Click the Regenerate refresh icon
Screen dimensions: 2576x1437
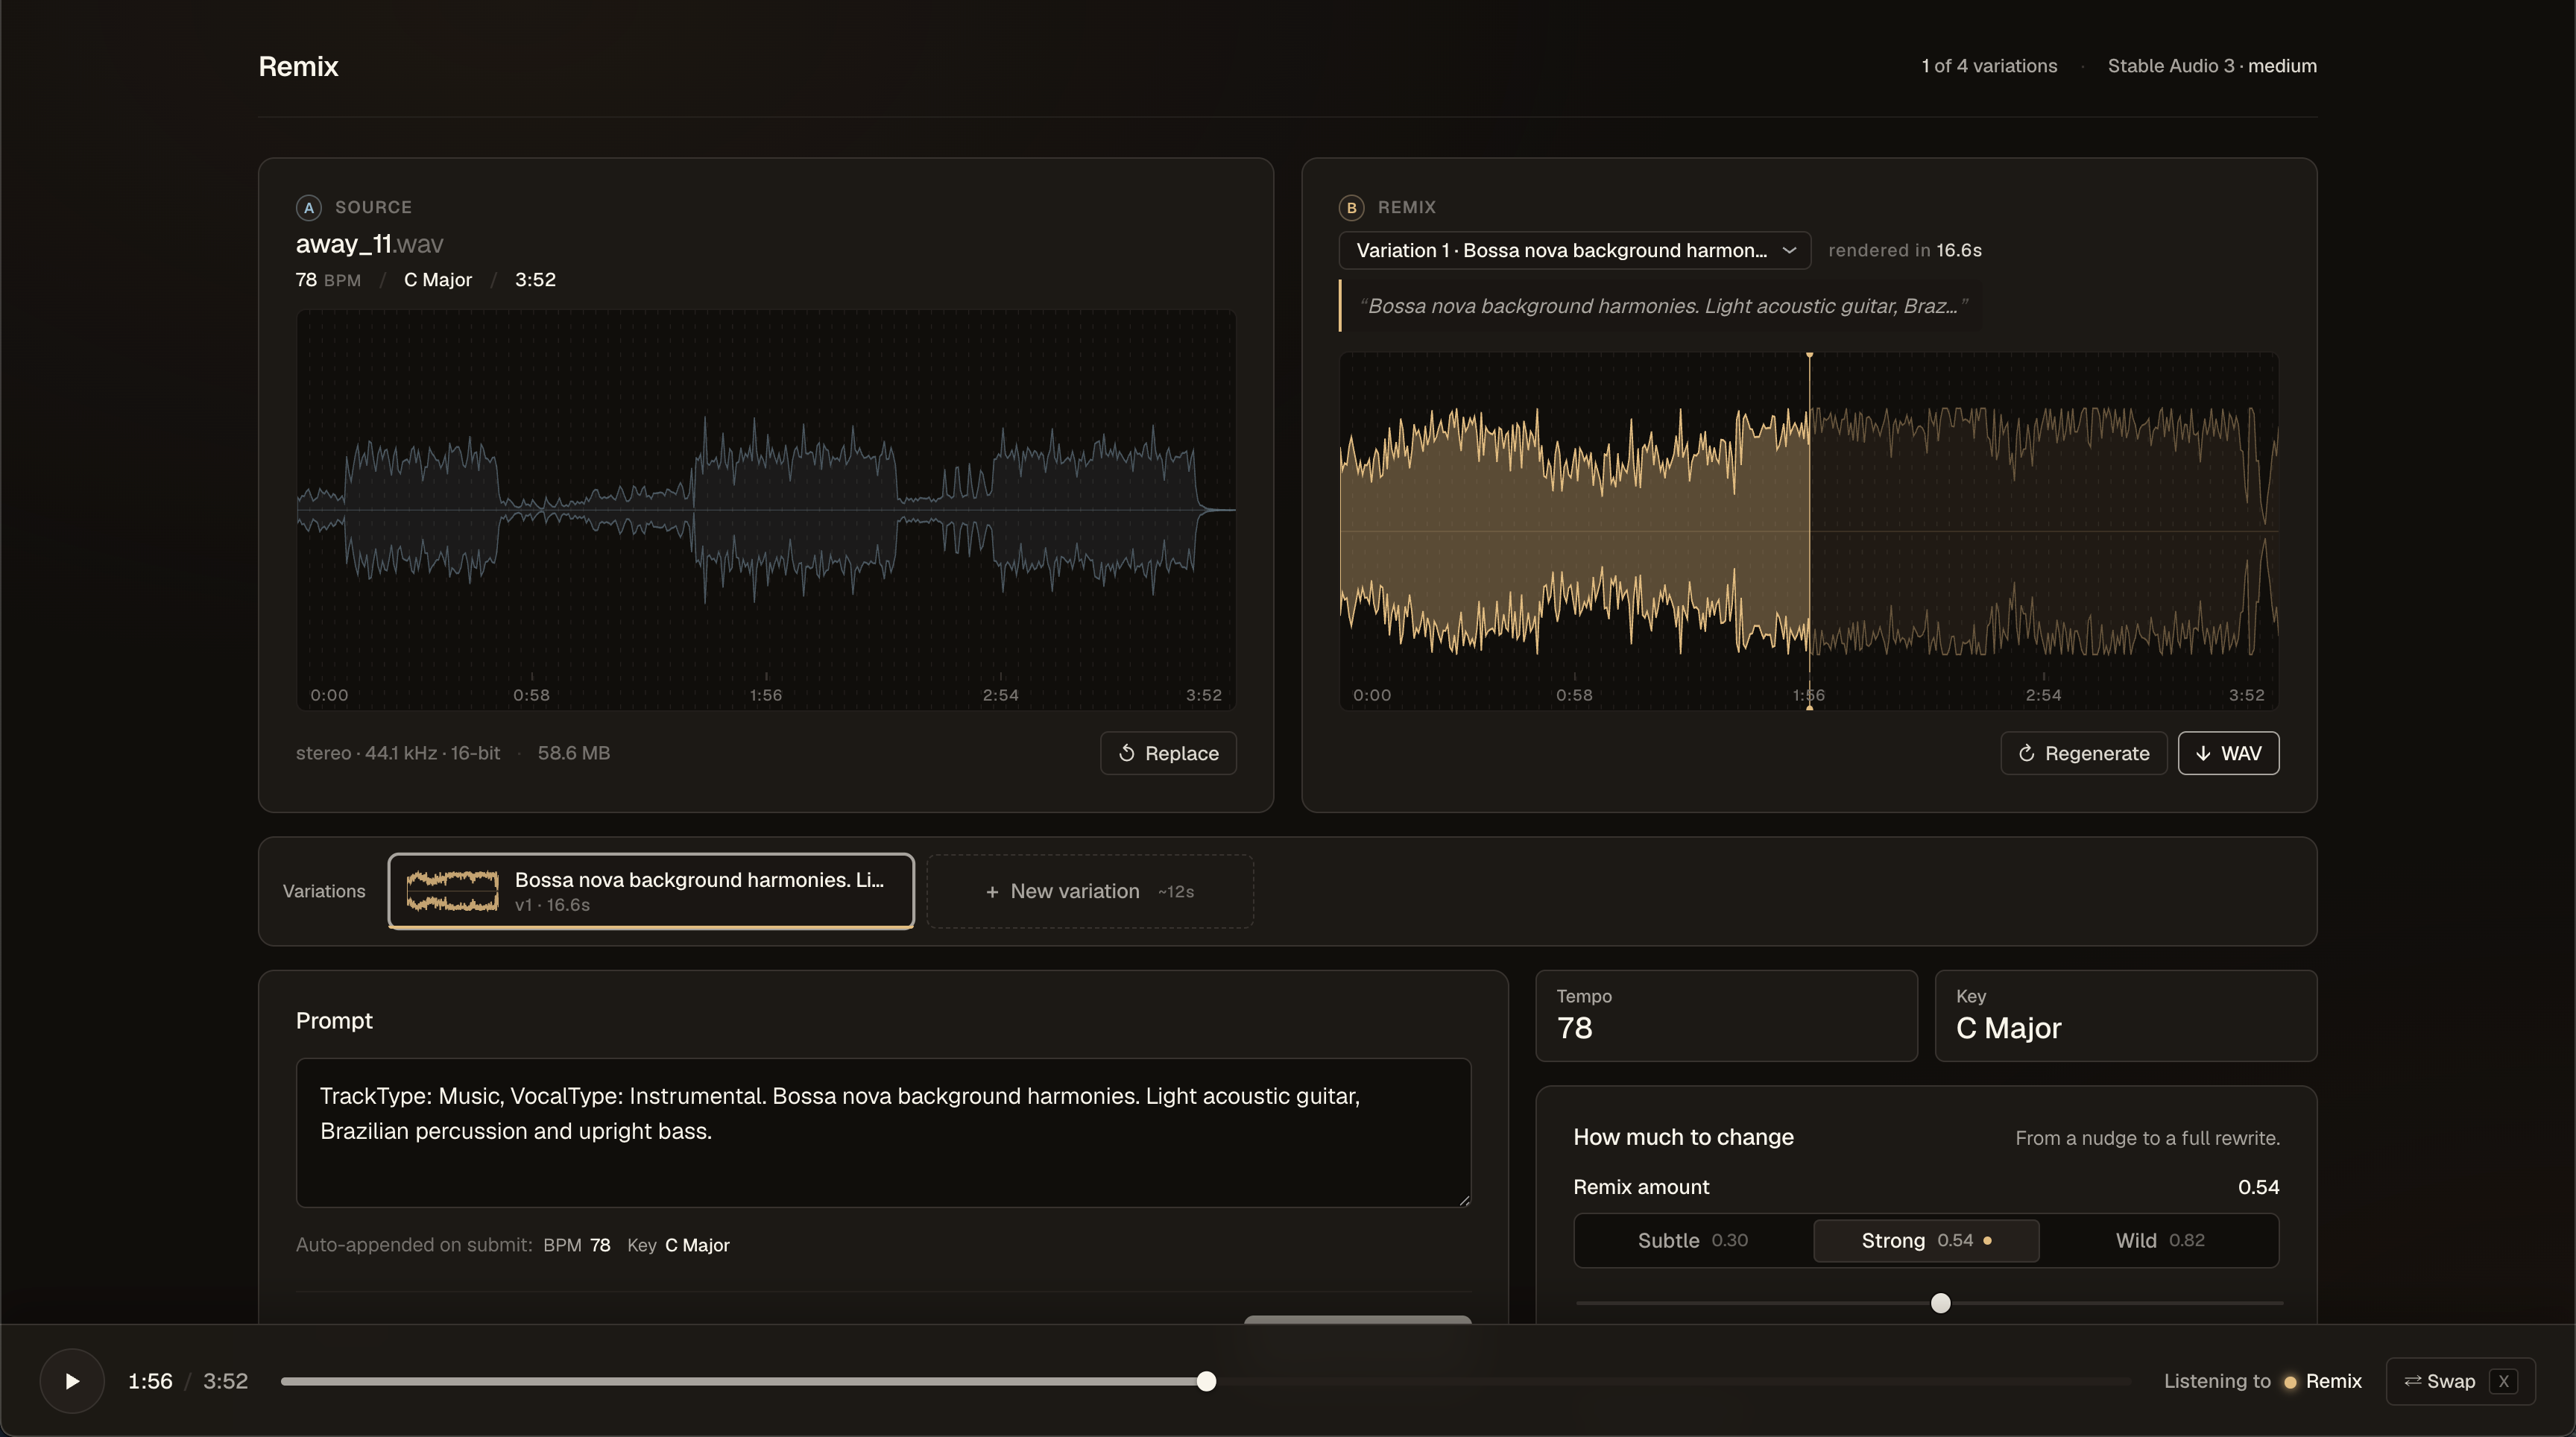(x=2026, y=753)
